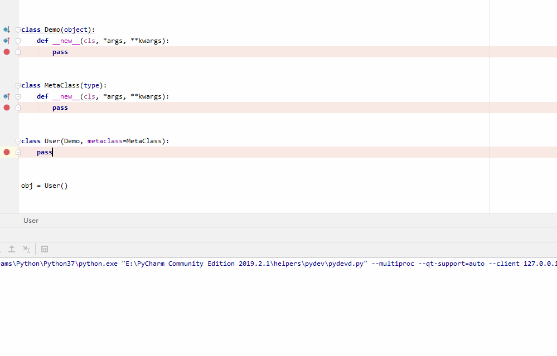Click the 'object' base class in Demo definition
The height and width of the screenshot is (356, 557).
(76, 30)
